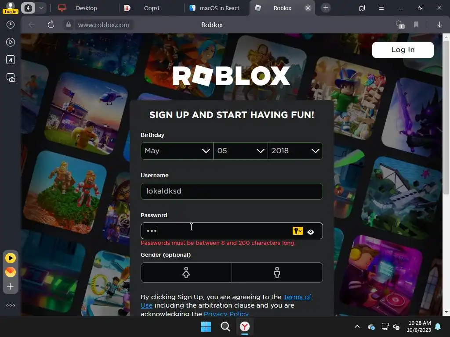Click the Username field containing lokaldksd
The image size is (450, 337).
click(232, 191)
